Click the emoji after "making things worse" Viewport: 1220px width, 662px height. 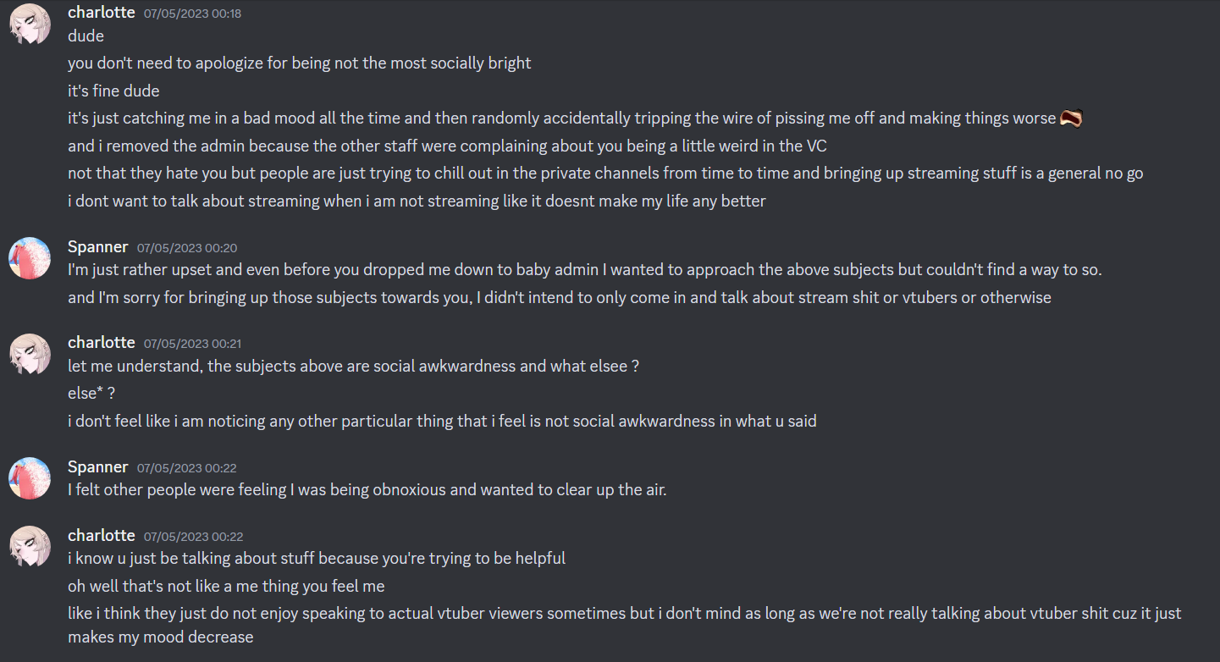pos(1072,119)
